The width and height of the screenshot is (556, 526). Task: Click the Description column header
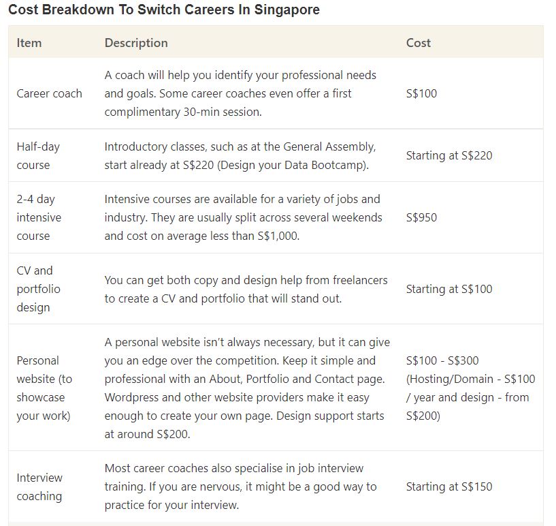136,42
